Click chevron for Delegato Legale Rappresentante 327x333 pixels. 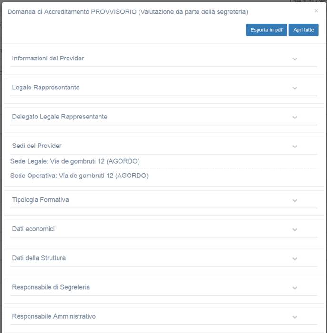(x=295, y=118)
